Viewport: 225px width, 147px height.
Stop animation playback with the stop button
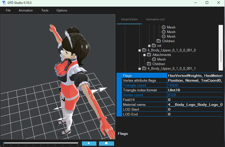pyautogui.click(x=106, y=143)
